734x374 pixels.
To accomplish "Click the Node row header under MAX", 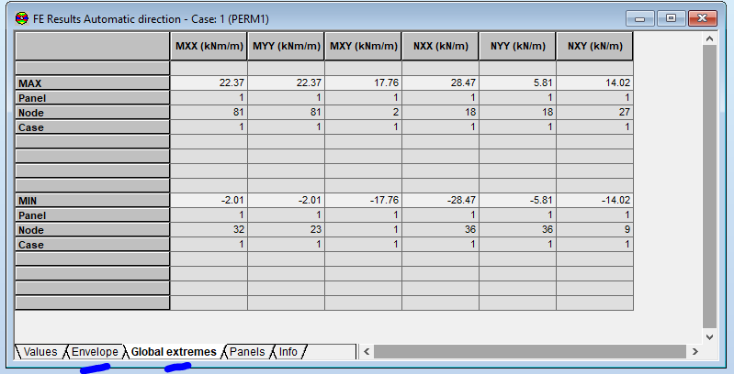I will pyautogui.click(x=92, y=113).
